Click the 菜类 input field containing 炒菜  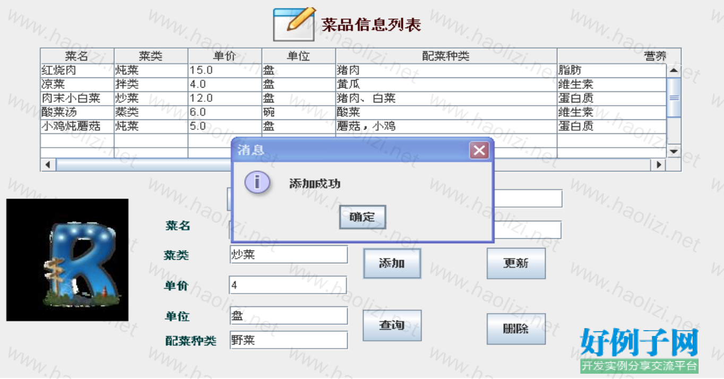[x=288, y=255]
